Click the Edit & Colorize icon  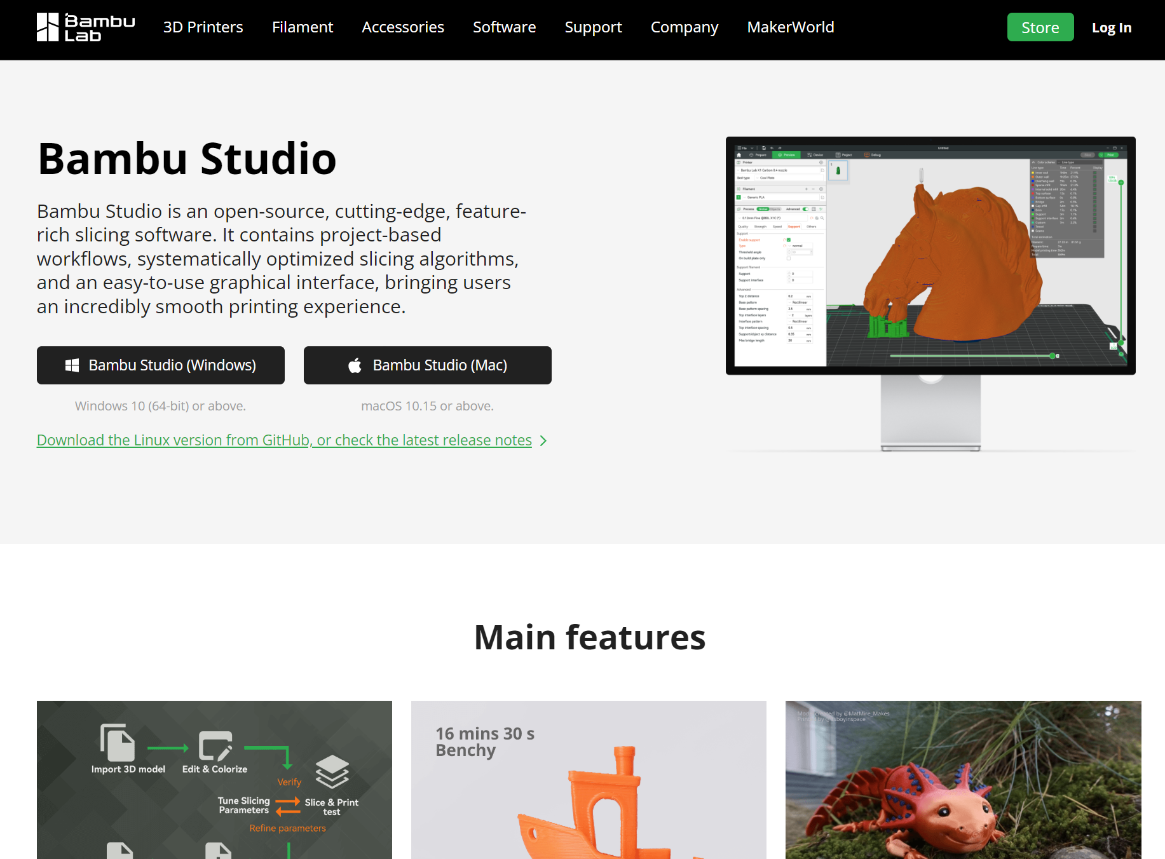[215, 746]
